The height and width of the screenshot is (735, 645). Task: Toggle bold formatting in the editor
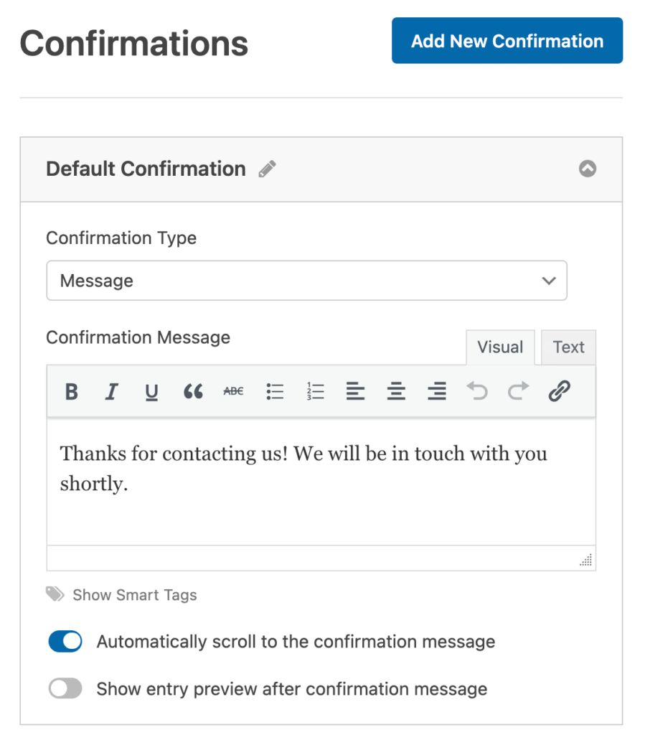tap(71, 391)
